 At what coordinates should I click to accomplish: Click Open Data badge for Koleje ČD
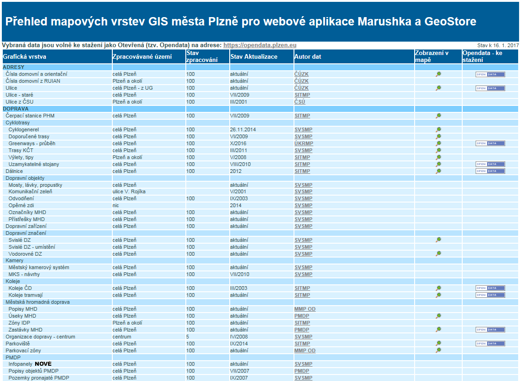(490, 288)
